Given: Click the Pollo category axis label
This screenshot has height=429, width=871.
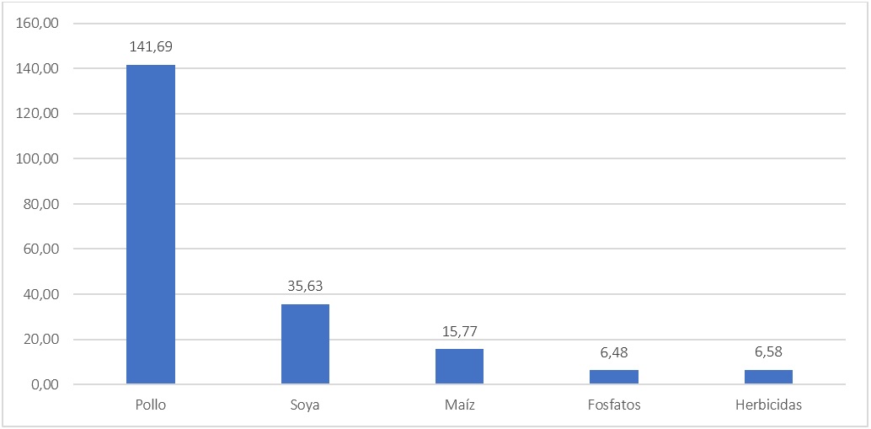Looking at the screenshot, I should pos(151,405).
